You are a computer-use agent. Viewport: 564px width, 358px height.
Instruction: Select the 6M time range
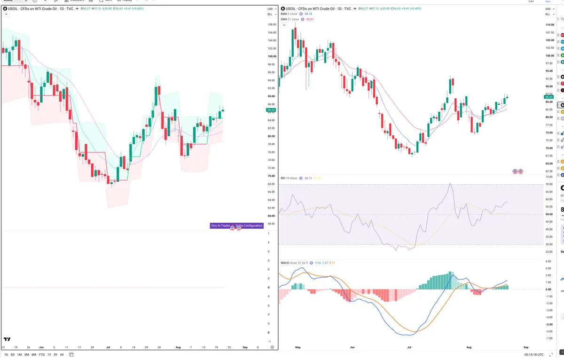[x=34, y=354]
